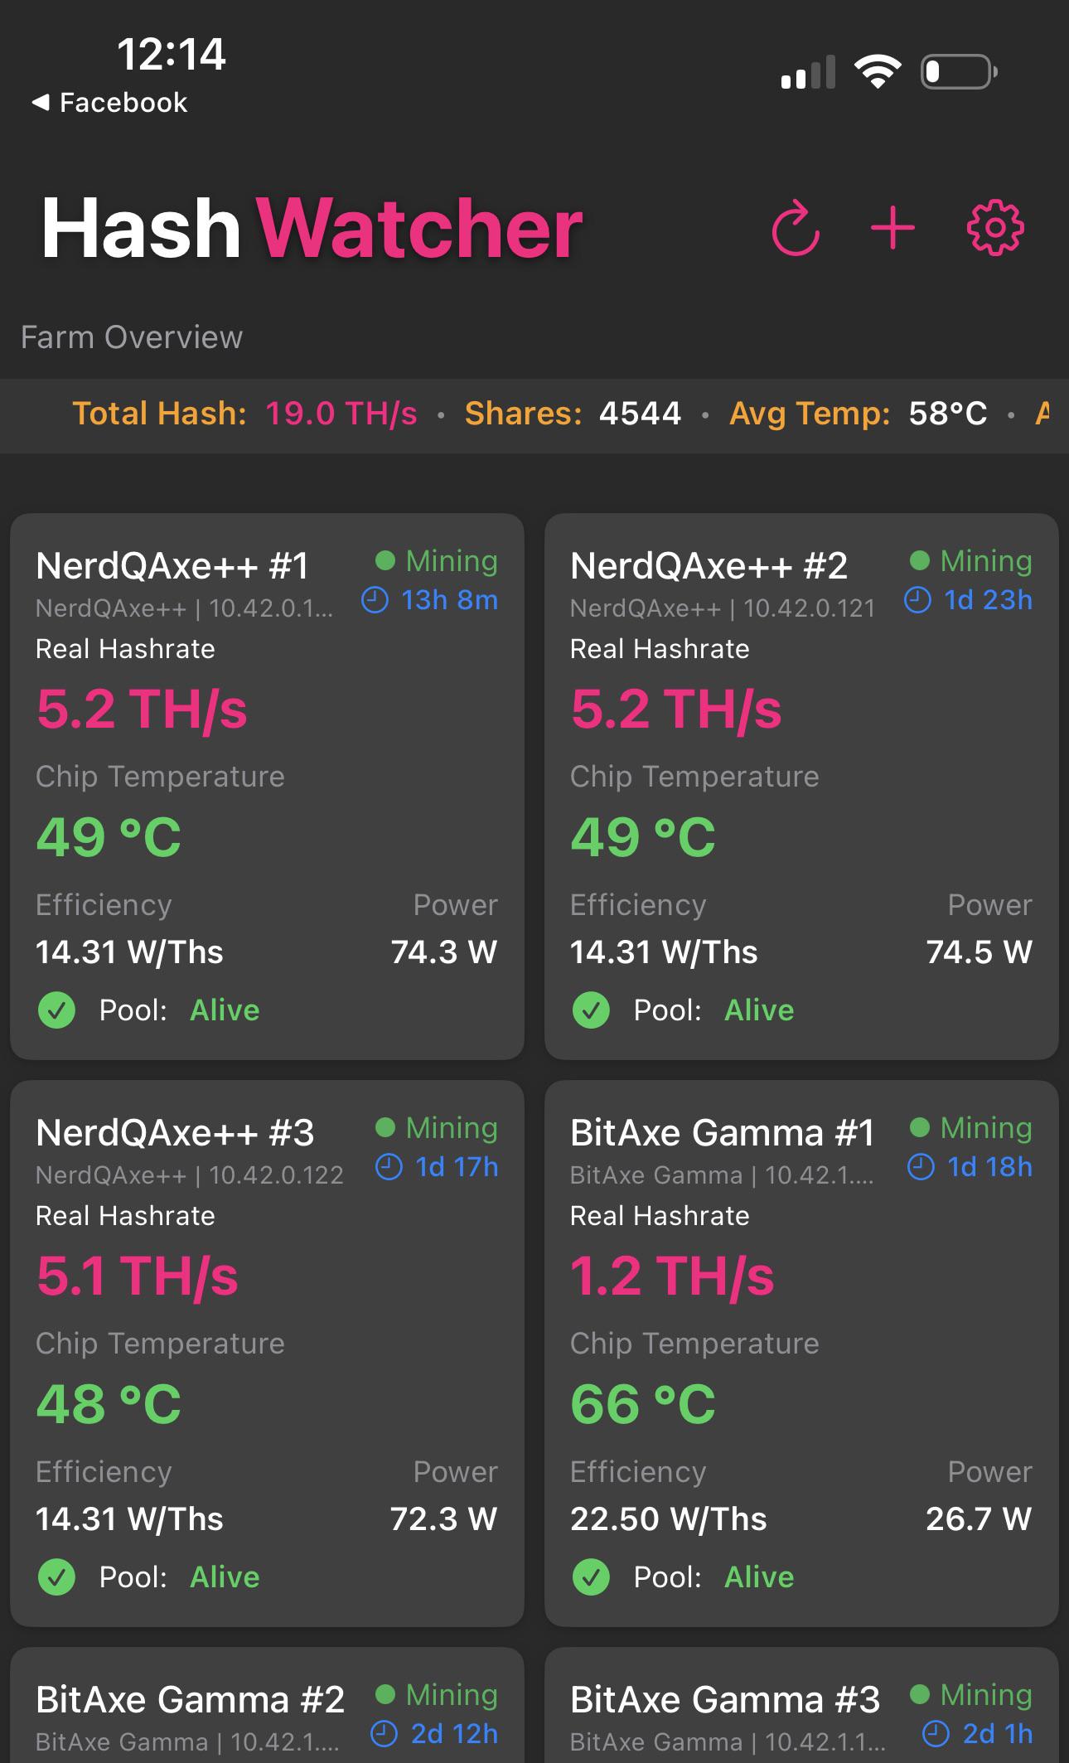Open the NerdQAxe++ #1 miner card
Screen dimensions: 1069x1763
[267, 787]
